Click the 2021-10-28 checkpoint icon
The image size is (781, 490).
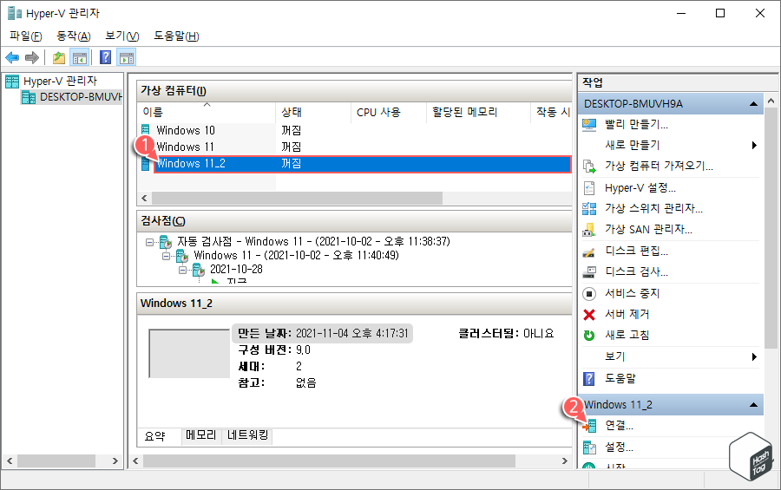199,271
